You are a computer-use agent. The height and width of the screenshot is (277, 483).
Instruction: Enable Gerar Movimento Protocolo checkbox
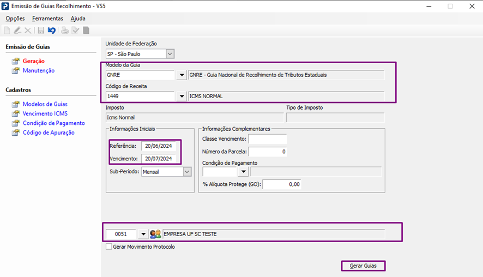click(x=109, y=247)
